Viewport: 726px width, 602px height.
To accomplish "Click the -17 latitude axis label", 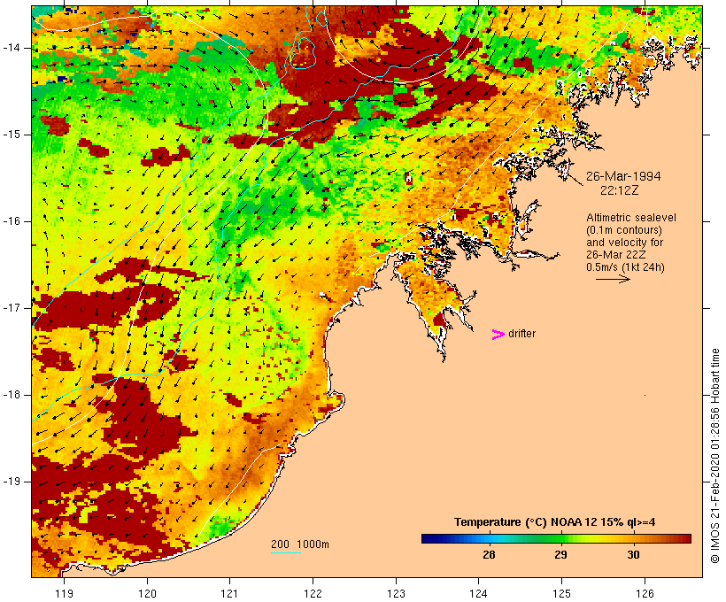I will (12, 308).
